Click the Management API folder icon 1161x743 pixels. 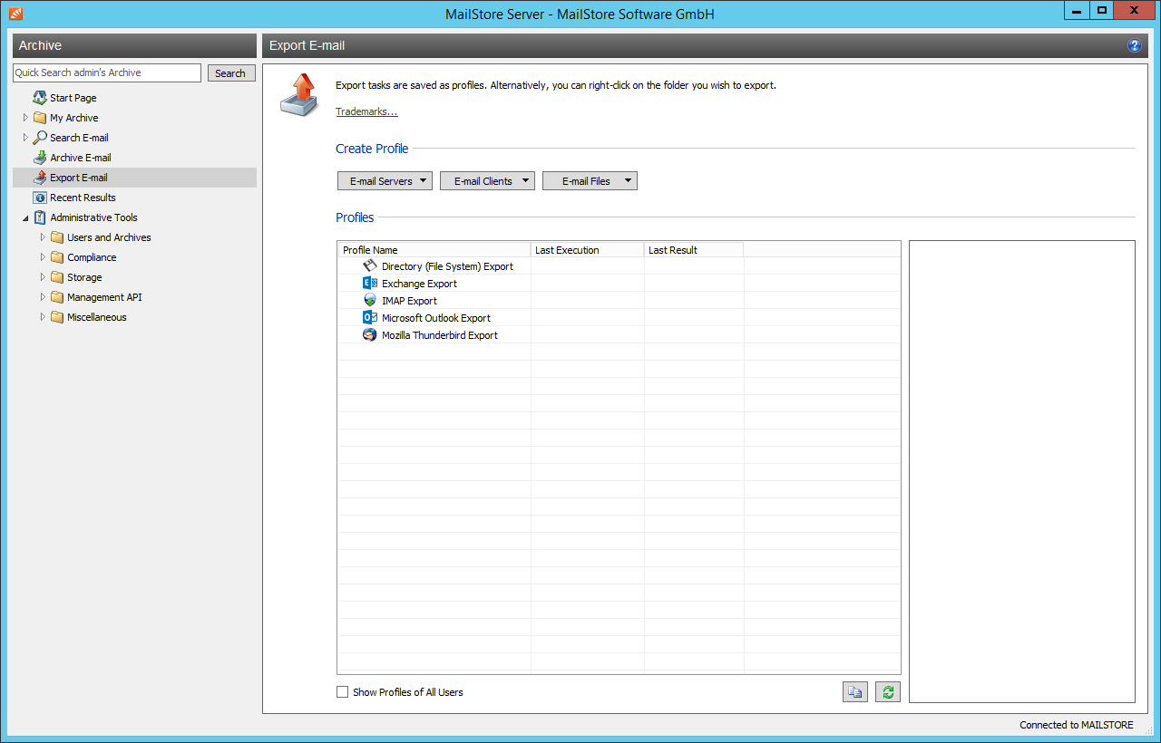point(57,297)
